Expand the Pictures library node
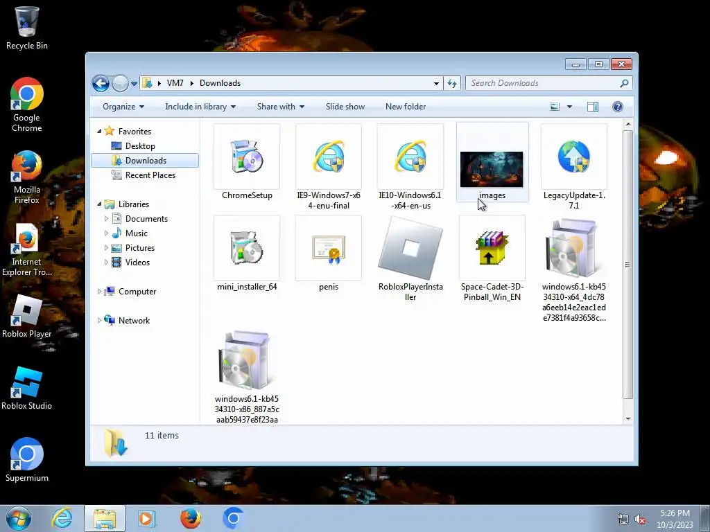The image size is (710, 532). [x=106, y=248]
